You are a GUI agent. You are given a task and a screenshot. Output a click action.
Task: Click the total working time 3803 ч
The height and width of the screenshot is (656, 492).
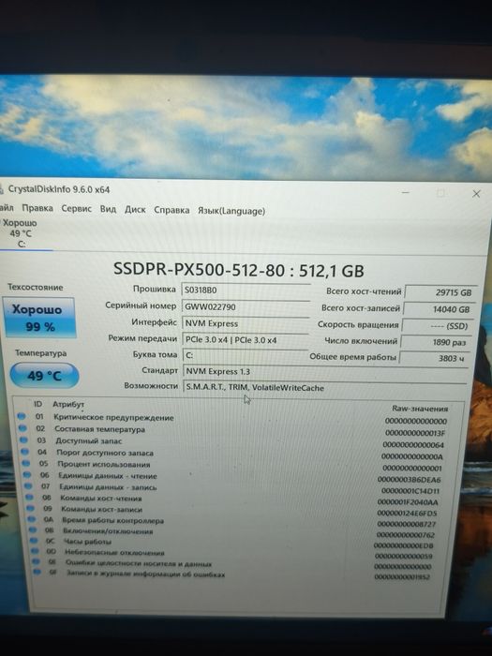[x=435, y=358]
